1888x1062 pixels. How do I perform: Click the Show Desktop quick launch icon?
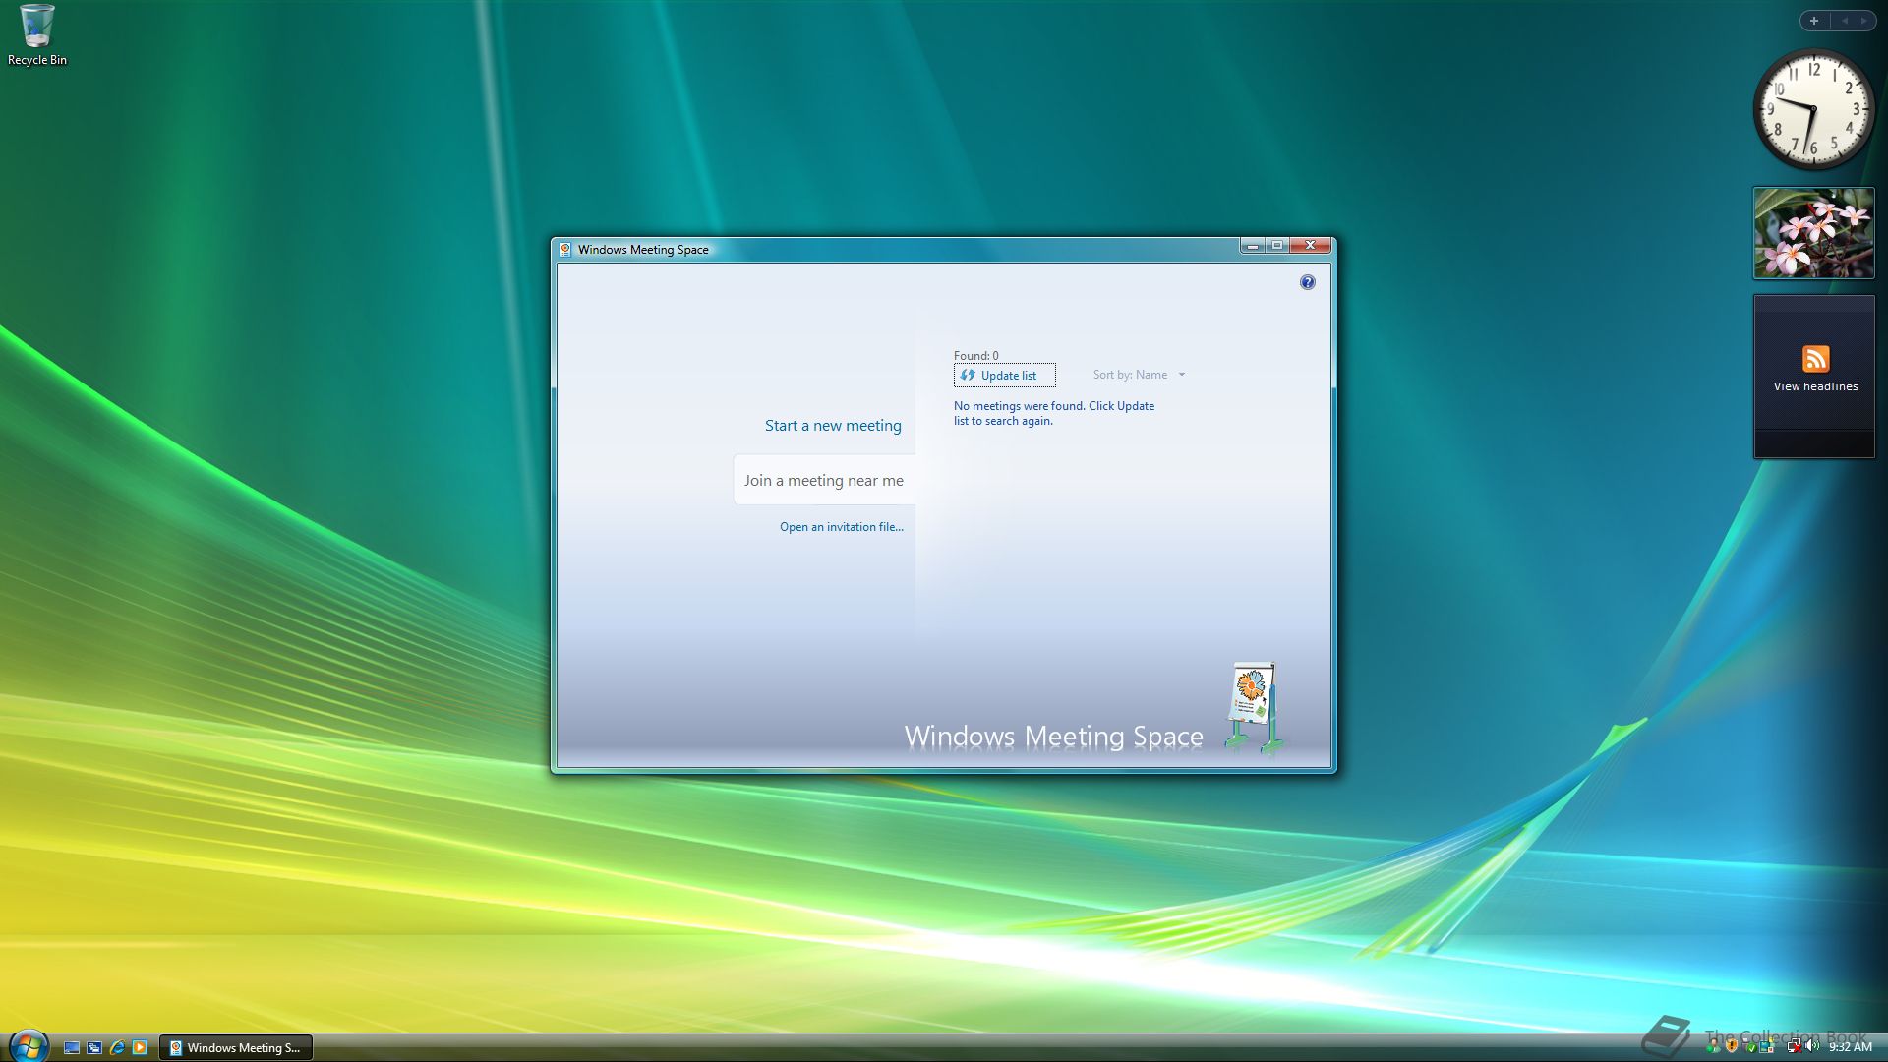(x=72, y=1048)
